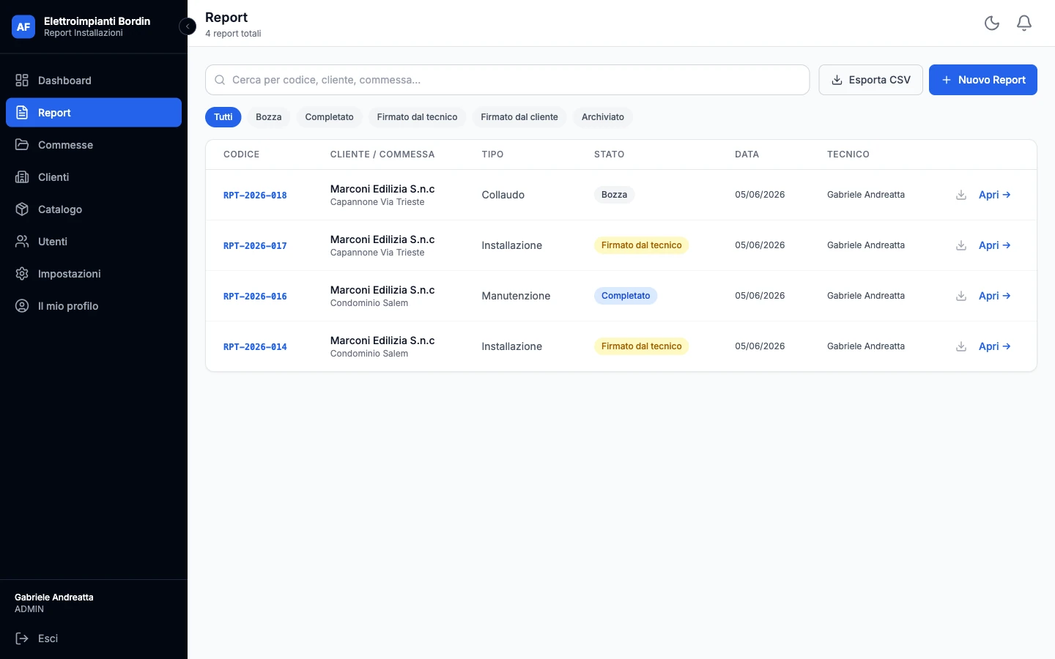Click the TECNICO column header
Image resolution: width=1055 pixels, height=659 pixels.
848,154
